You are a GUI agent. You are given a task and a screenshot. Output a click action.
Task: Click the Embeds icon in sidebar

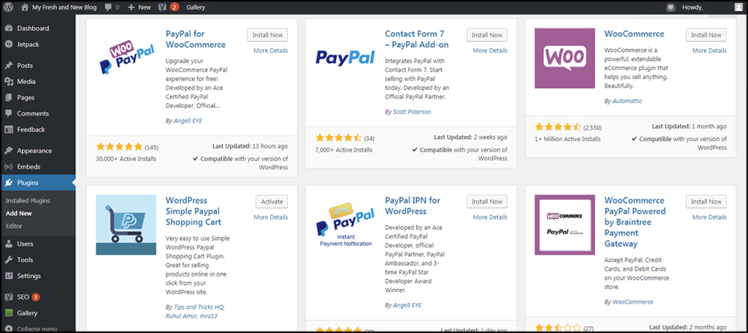pos(9,167)
